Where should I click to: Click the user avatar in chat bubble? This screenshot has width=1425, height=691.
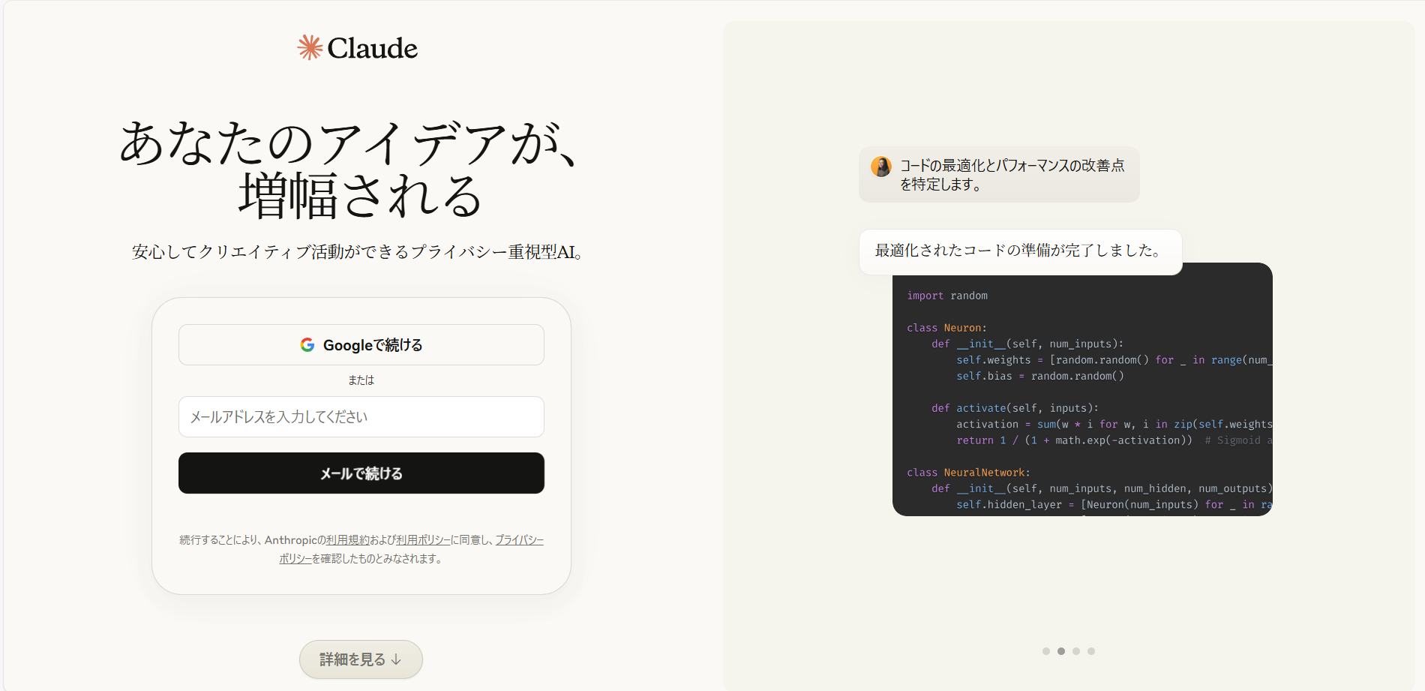[881, 167]
